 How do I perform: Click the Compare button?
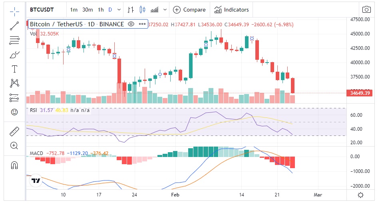189,10
